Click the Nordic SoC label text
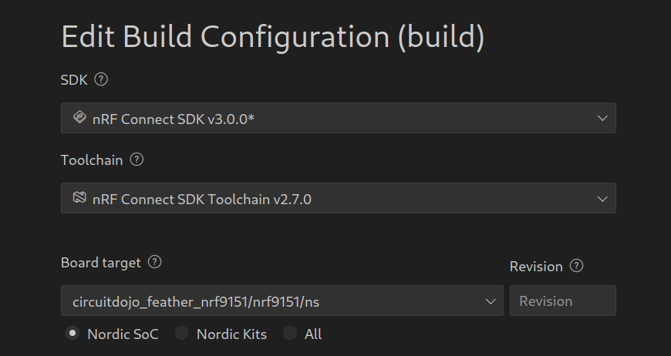 click(123, 334)
